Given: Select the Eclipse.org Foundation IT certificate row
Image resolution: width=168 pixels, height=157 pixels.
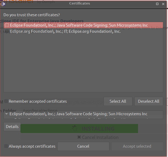Looking at the screenshot, I should coord(83,31).
